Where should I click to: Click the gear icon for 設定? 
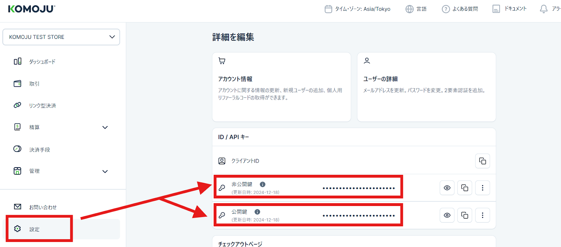(x=18, y=229)
